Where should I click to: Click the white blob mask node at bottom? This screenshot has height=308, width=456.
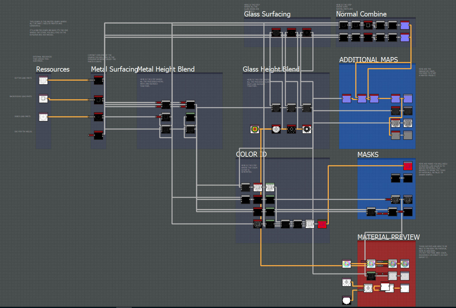point(347,300)
